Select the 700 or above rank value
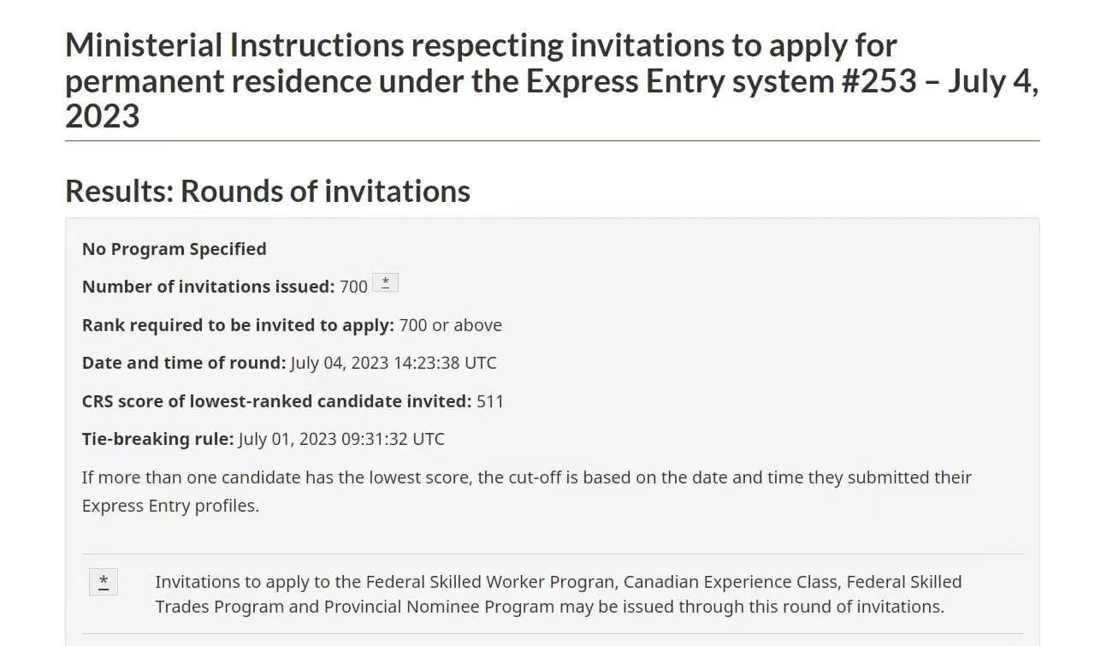The width and height of the screenshot is (1095, 646). pos(451,325)
